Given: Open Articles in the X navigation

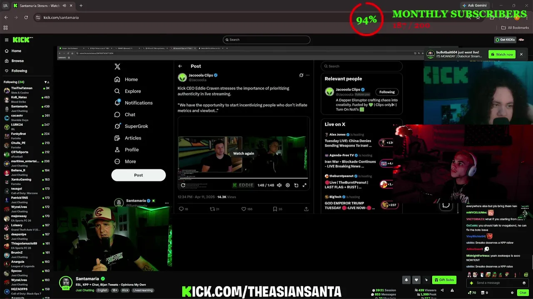Looking at the screenshot, I should [x=127, y=138].
